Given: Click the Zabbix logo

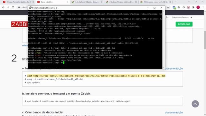Looking at the screenshot, I should (x=20, y=24).
